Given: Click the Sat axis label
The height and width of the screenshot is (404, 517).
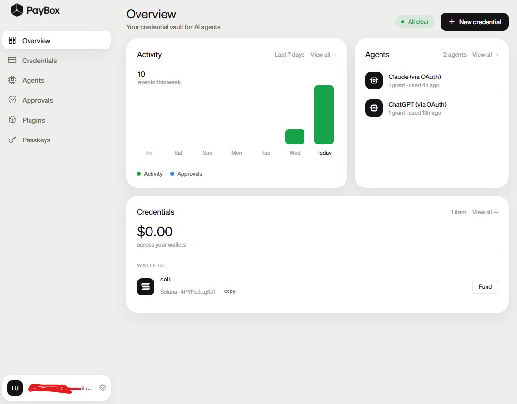Looking at the screenshot, I should pyautogui.click(x=178, y=153).
